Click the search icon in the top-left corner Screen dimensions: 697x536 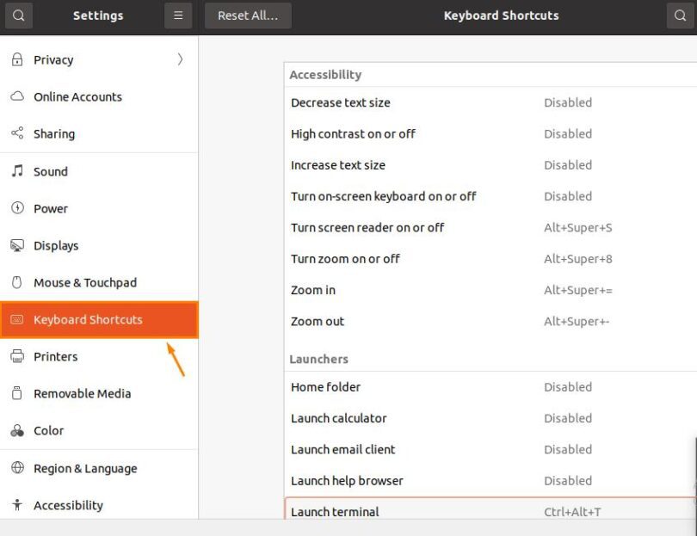[18, 15]
